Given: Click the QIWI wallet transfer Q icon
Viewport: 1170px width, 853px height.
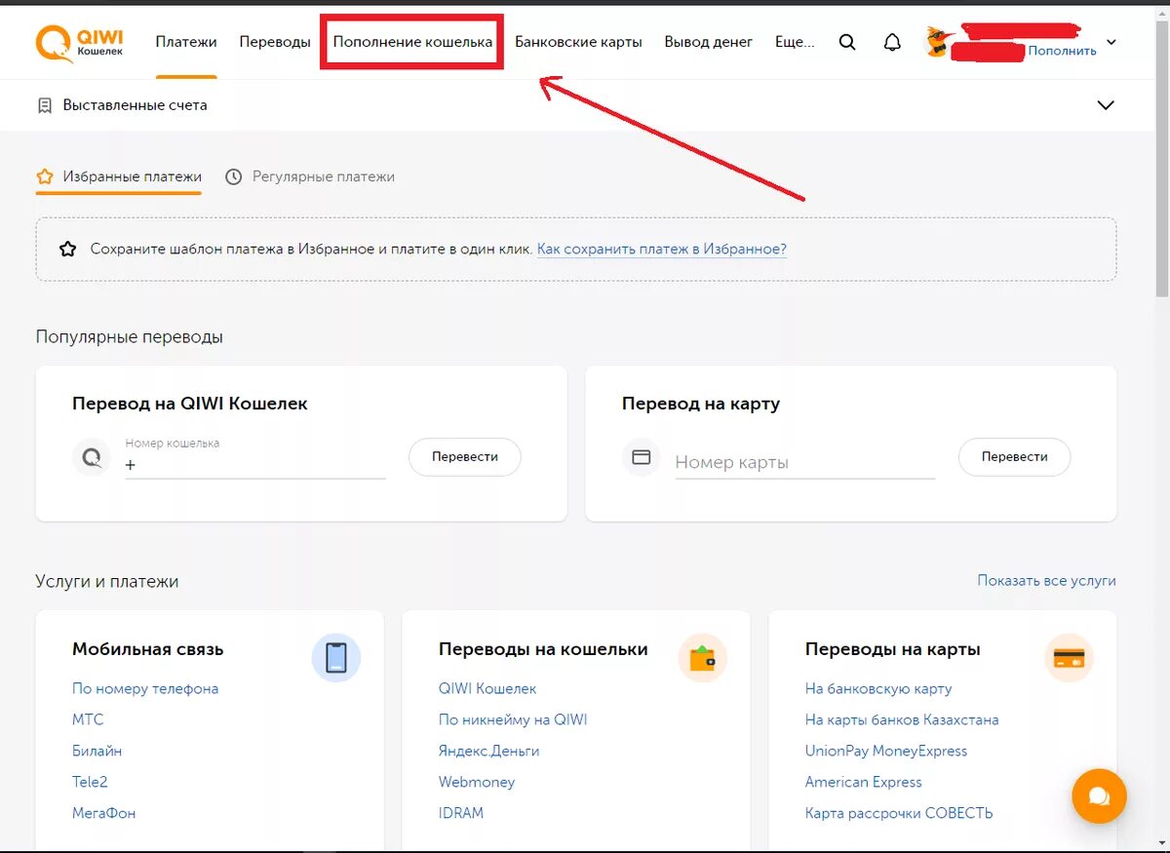Looking at the screenshot, I should [92, 457].
